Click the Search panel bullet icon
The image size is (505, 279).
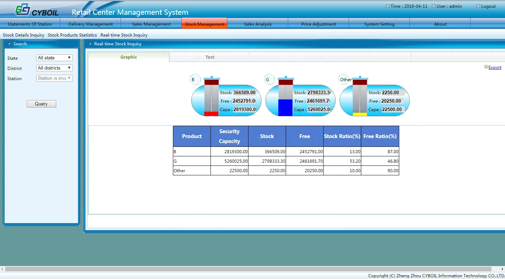[9, 44]
